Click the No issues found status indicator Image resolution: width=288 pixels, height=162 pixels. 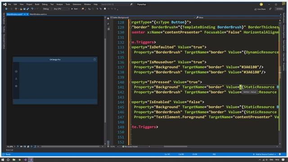pyautogui.click(x=130, y=147)
